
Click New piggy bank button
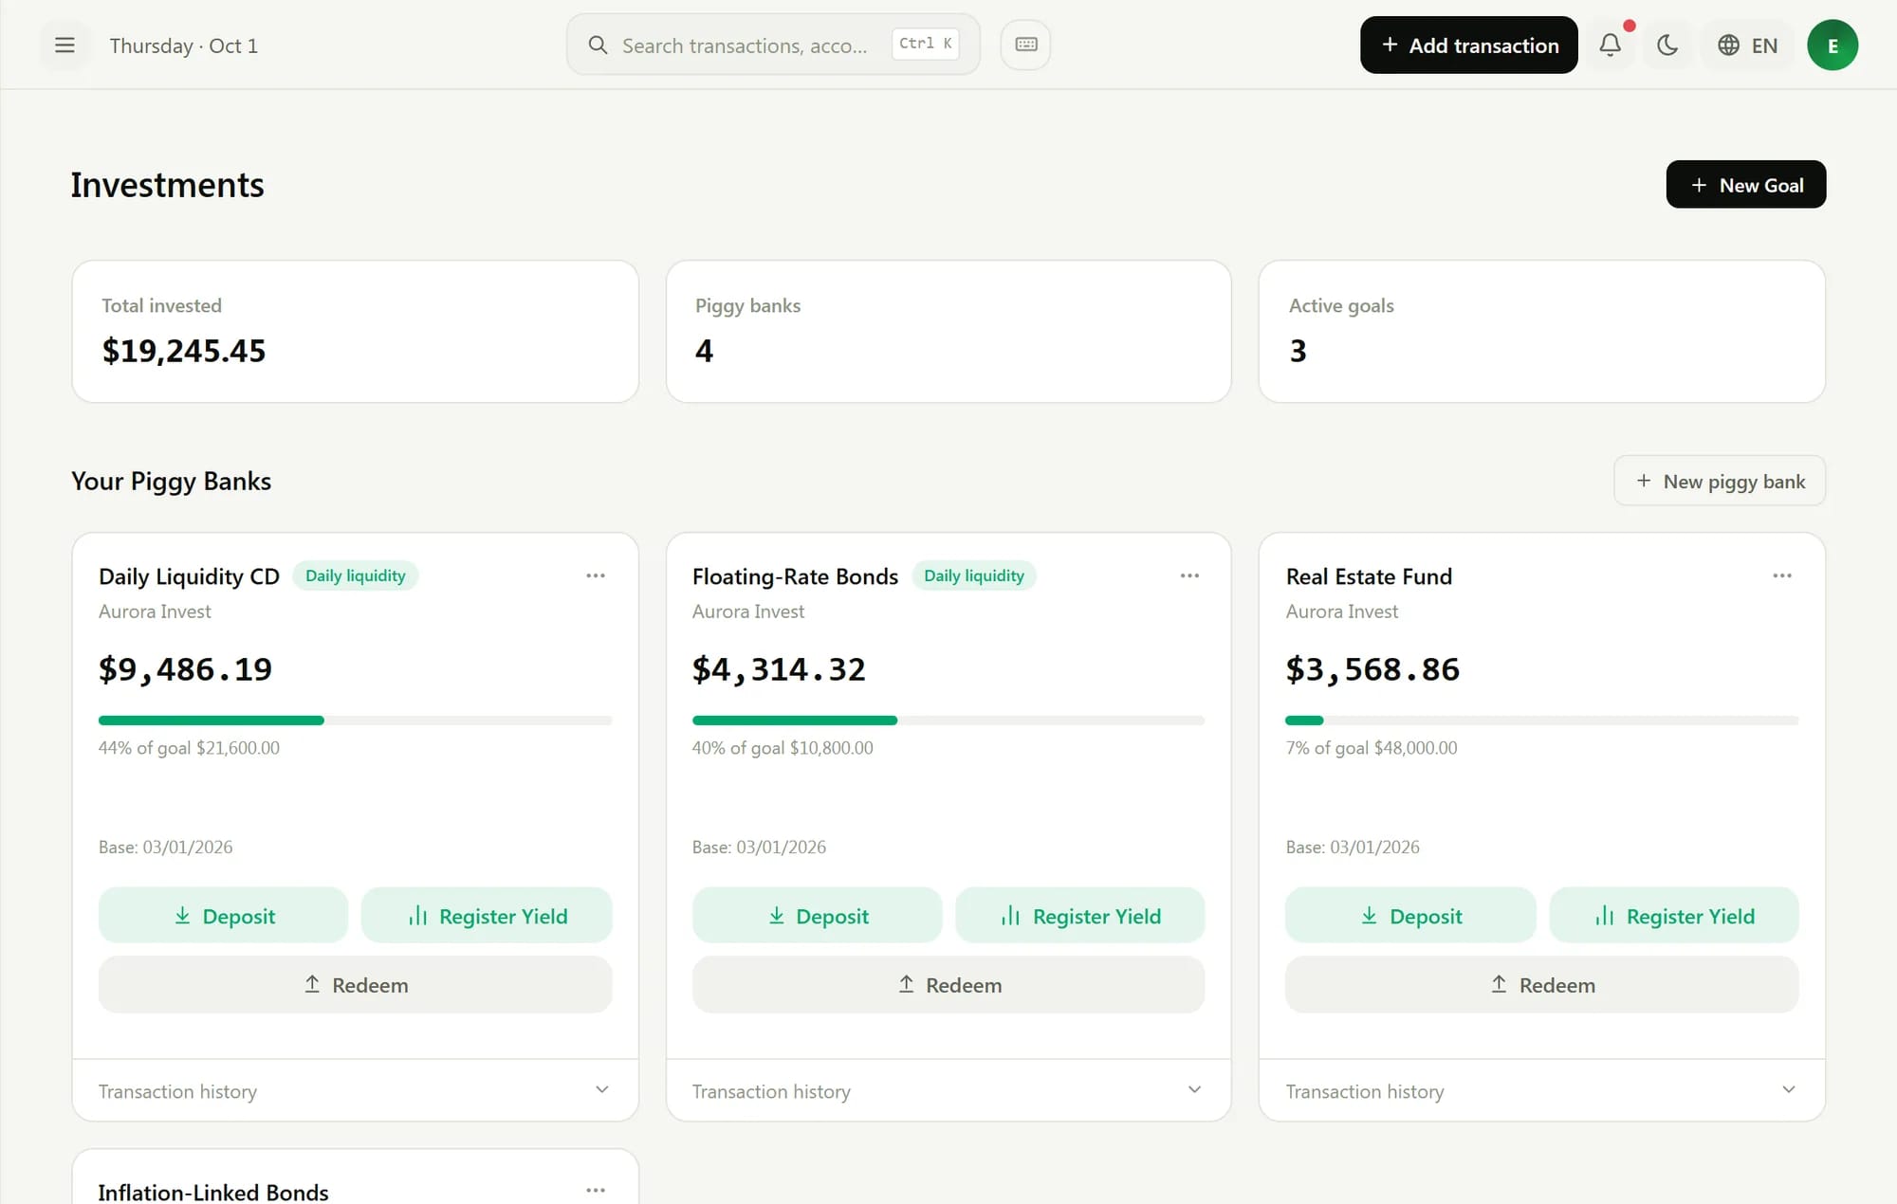pos(1719,482)
